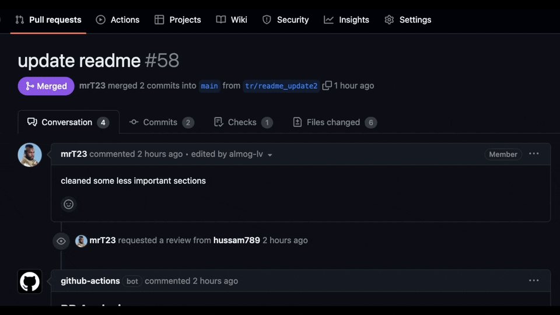Image resolution: width=560 pixels, height=315 pixels.
Task: Open hussam789 user profile link
Action: (236, 240)
